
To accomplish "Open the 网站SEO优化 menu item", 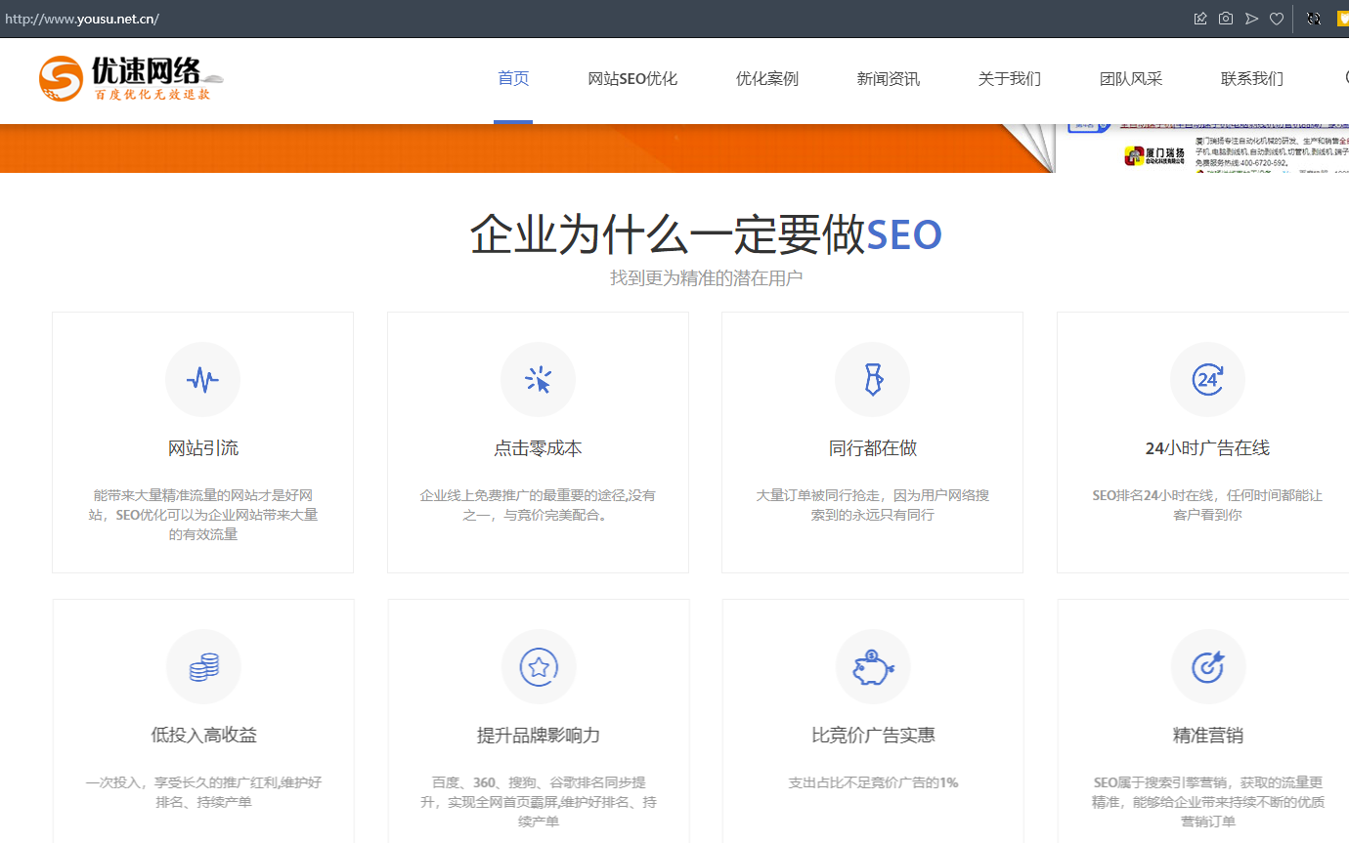I will pyautogui.click(x=632, y=79).
